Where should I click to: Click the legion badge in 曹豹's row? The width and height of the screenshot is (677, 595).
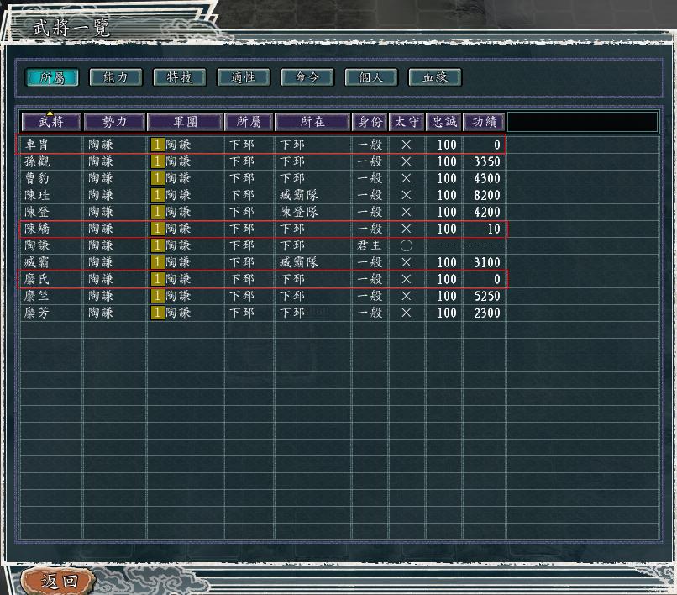coord(158,178)
